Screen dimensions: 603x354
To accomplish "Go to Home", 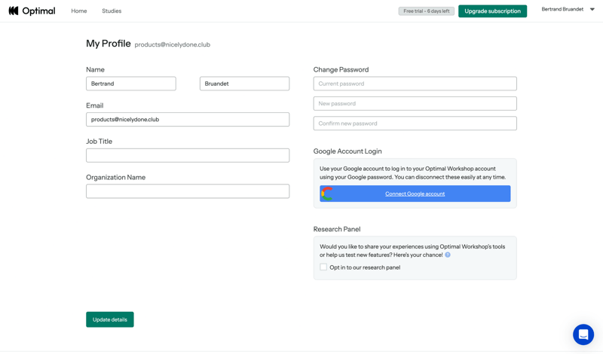I will 79,11.
